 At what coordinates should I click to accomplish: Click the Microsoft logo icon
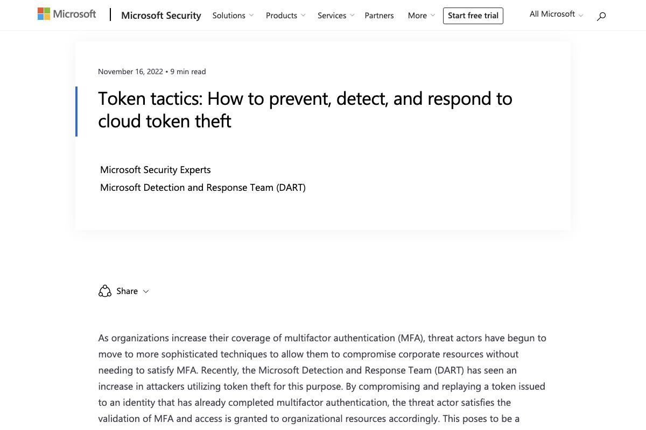44,14
